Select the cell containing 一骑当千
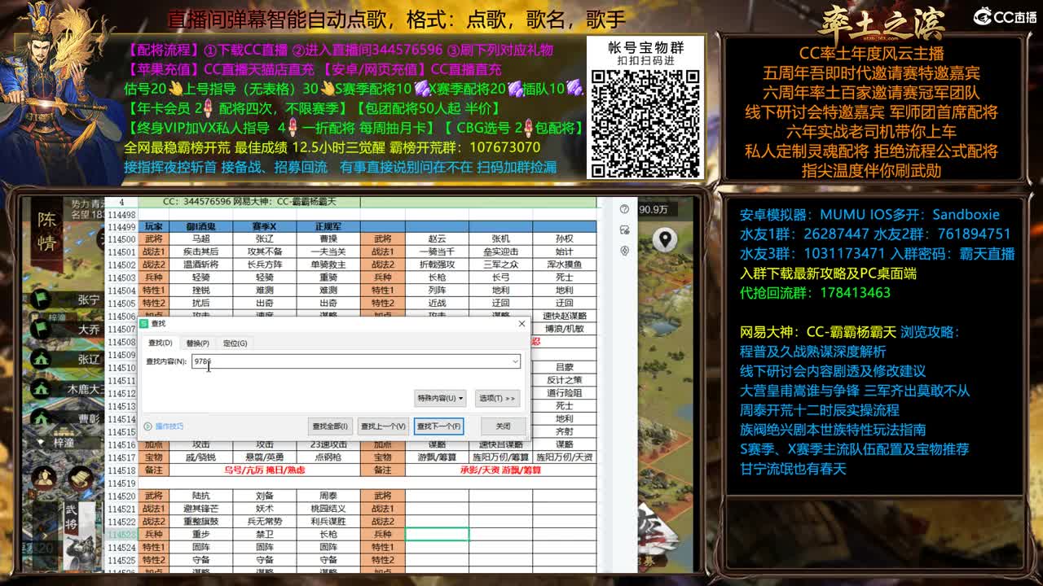The width and height of the screenshot is (1043, 586). tap(437, 252)
